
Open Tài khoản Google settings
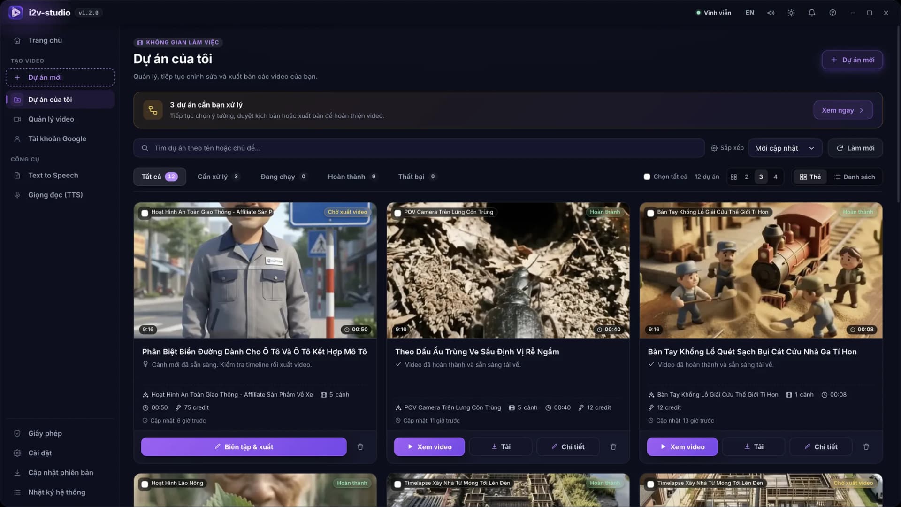60,139
